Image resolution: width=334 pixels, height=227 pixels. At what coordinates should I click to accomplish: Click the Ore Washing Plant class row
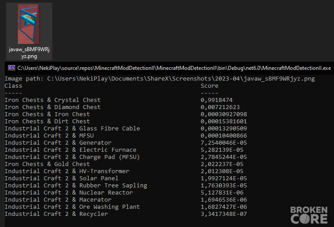point(72,207)
